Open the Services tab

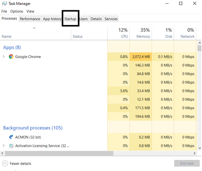click(111, 19)
